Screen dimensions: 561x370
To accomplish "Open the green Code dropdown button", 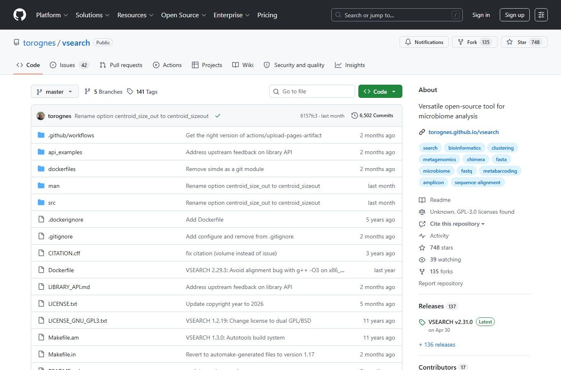I will [380, 92].
